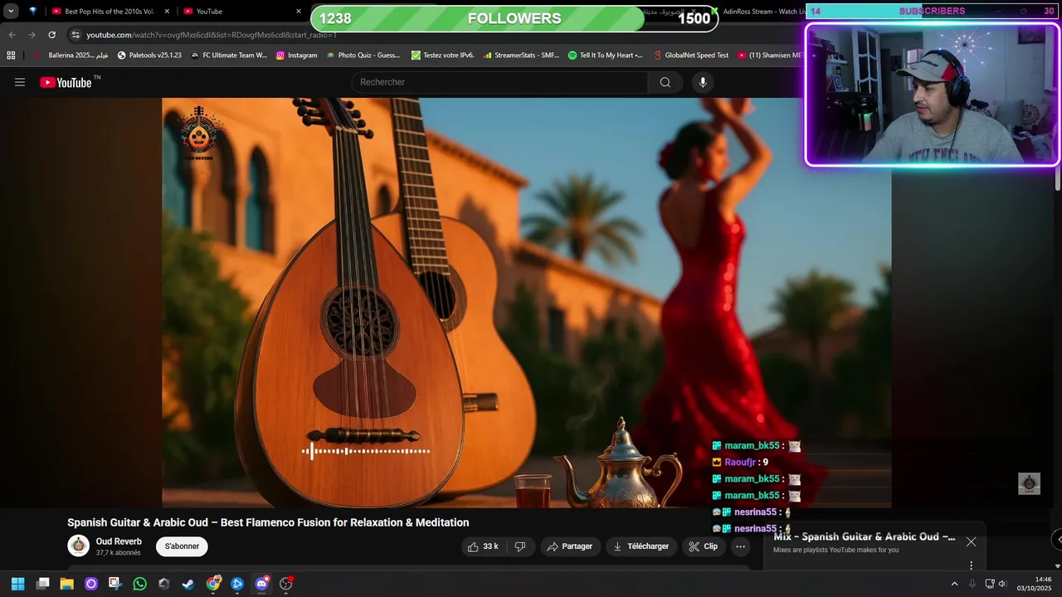1062x597 pixels.
Task: Open the Chrome apps grid bookmark
Action: point(11,56)
